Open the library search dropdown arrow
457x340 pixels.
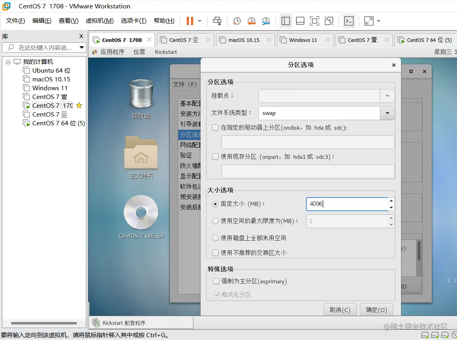(x=81, y=47)
